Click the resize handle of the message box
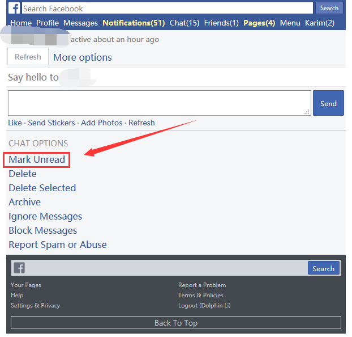Image resolution: width=352 pixels, height=337 pixels. (307, 112)
